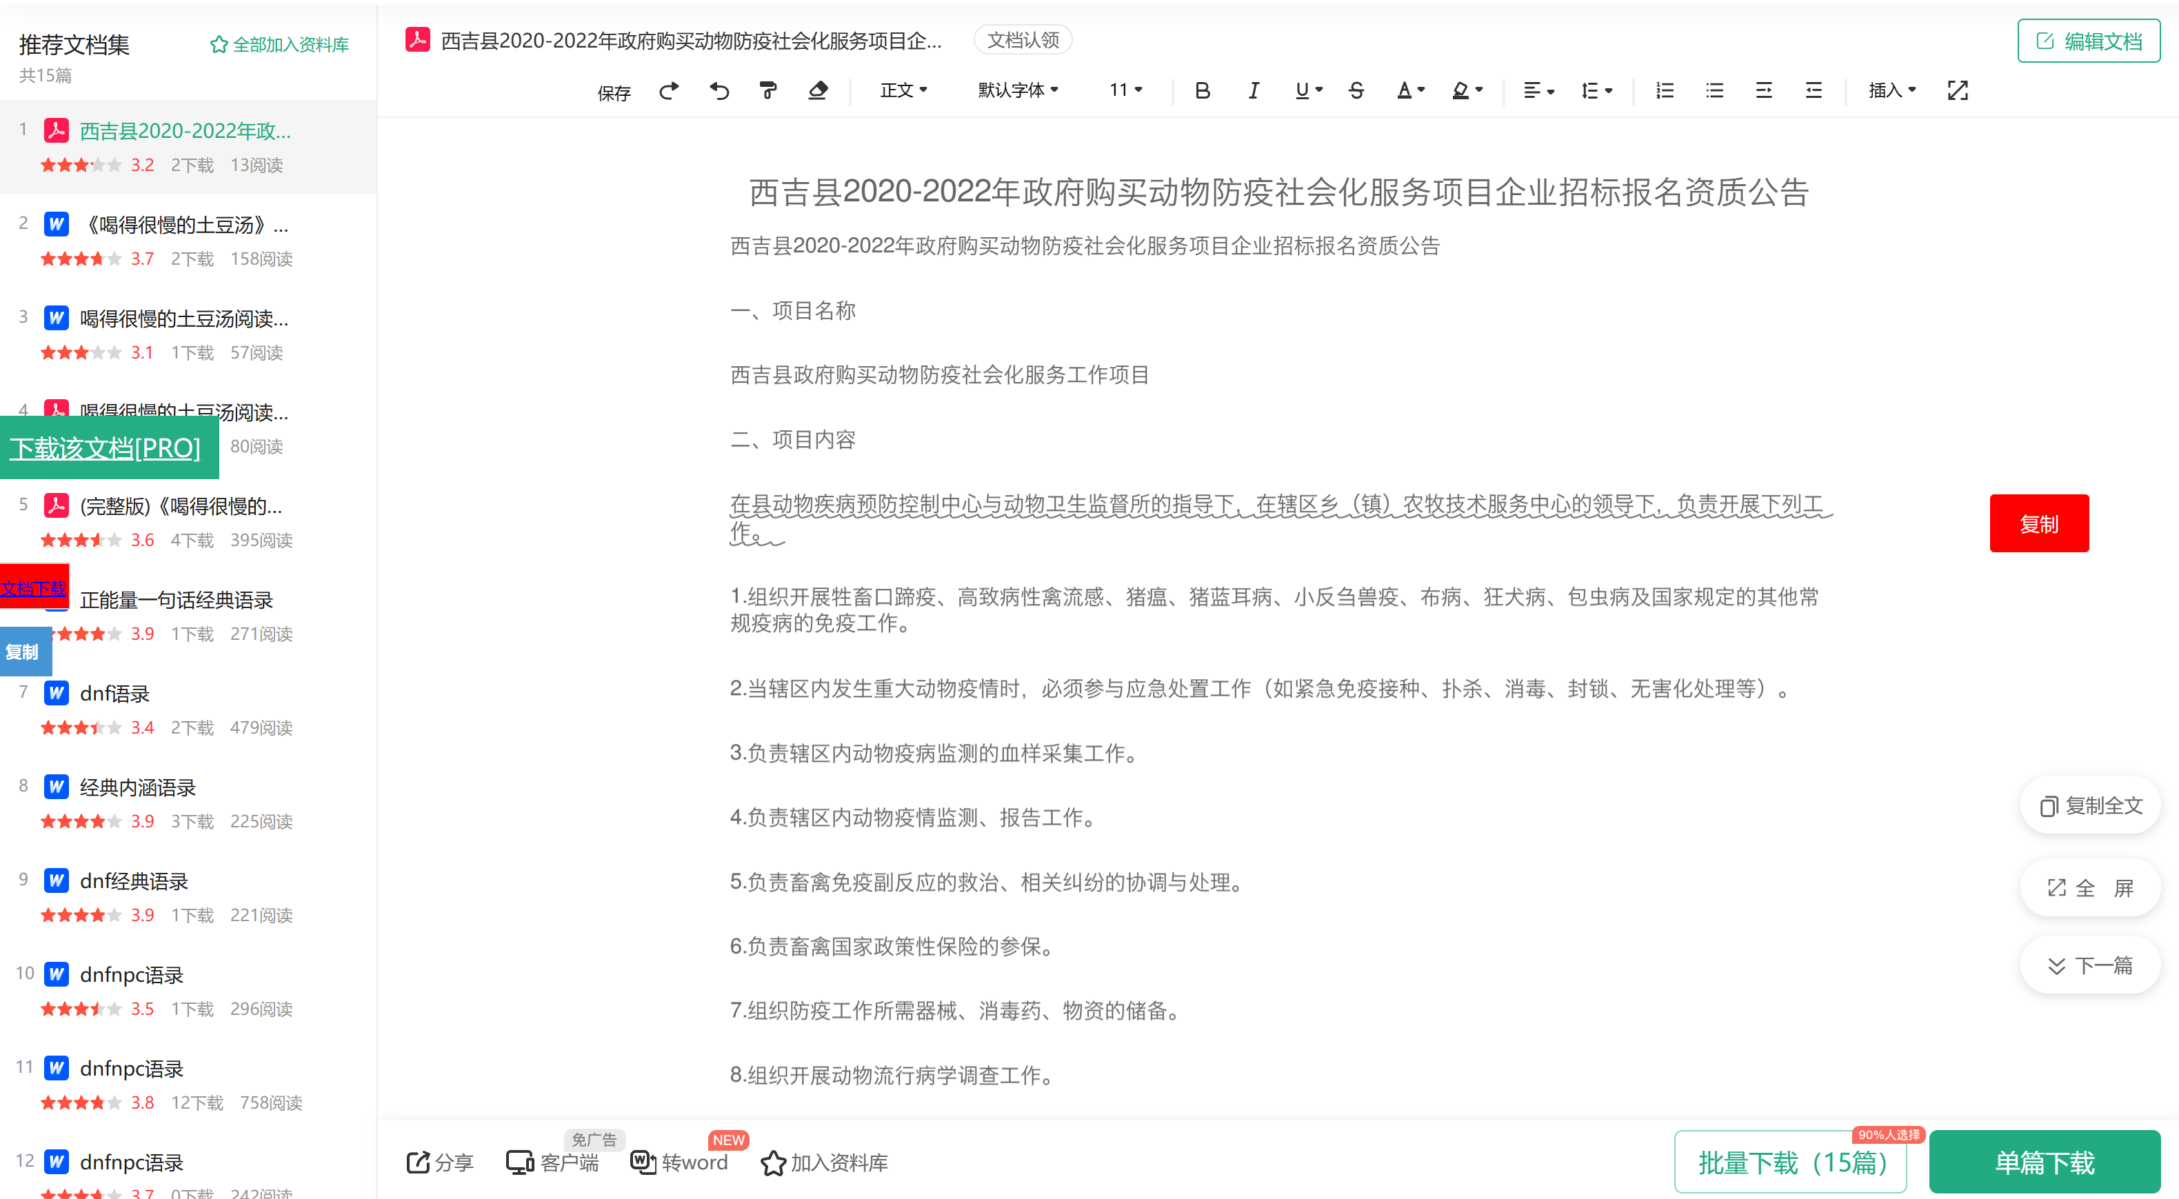This screenshot has width=2179, height=1199.
Task: Click the redo arrow icon
Action: pos(668,90)
